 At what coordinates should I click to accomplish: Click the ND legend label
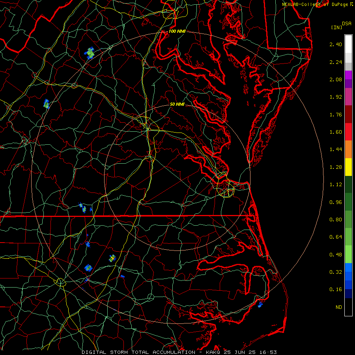(x=339, y=307)
